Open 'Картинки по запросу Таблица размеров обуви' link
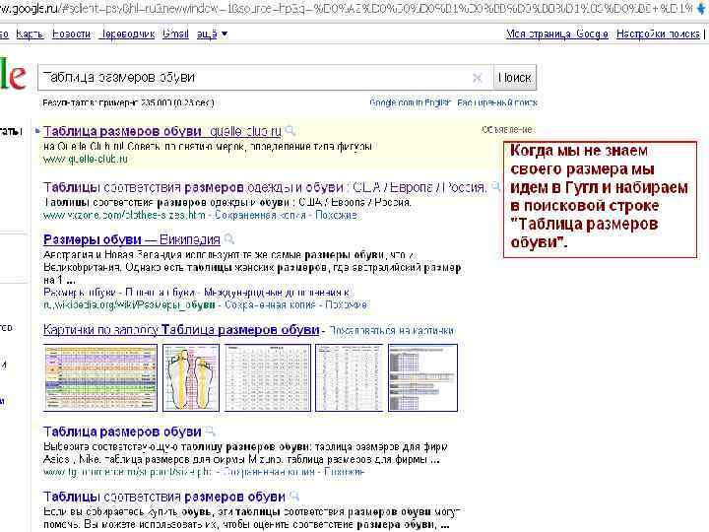Screen dimensions: 709x532 point(181,329)
